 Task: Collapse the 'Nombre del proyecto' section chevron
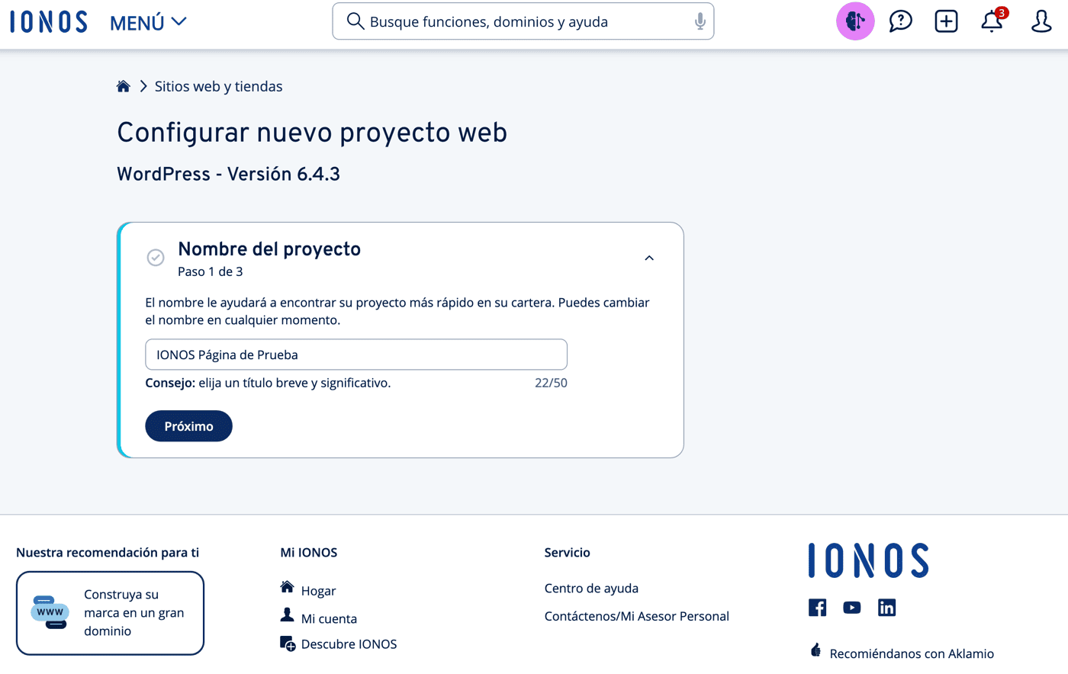649,258
